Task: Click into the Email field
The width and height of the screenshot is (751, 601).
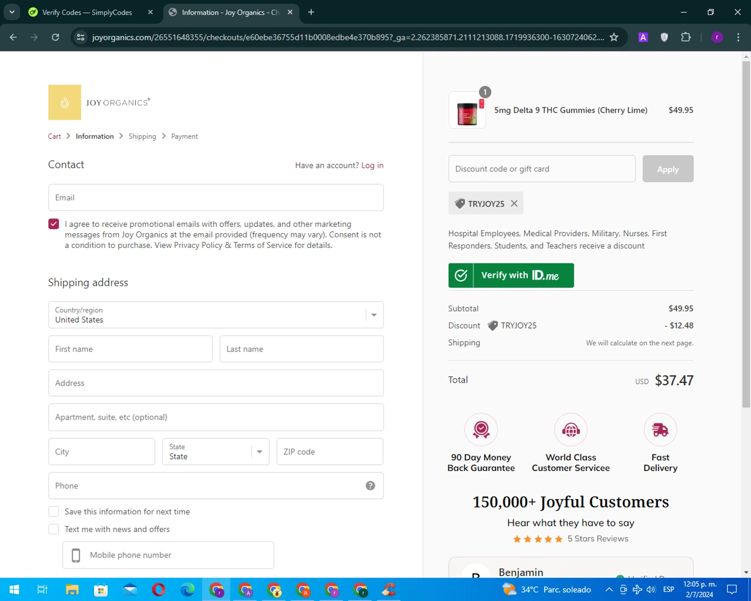Action: [x=216, y=197]
